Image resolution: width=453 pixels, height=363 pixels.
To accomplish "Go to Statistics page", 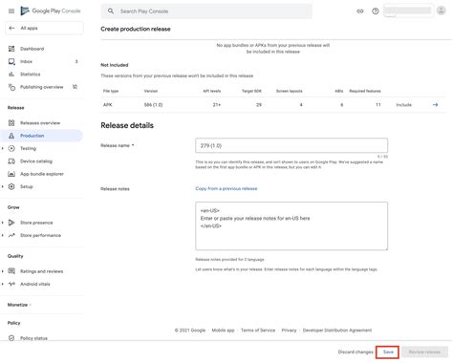I will (31, 75).
